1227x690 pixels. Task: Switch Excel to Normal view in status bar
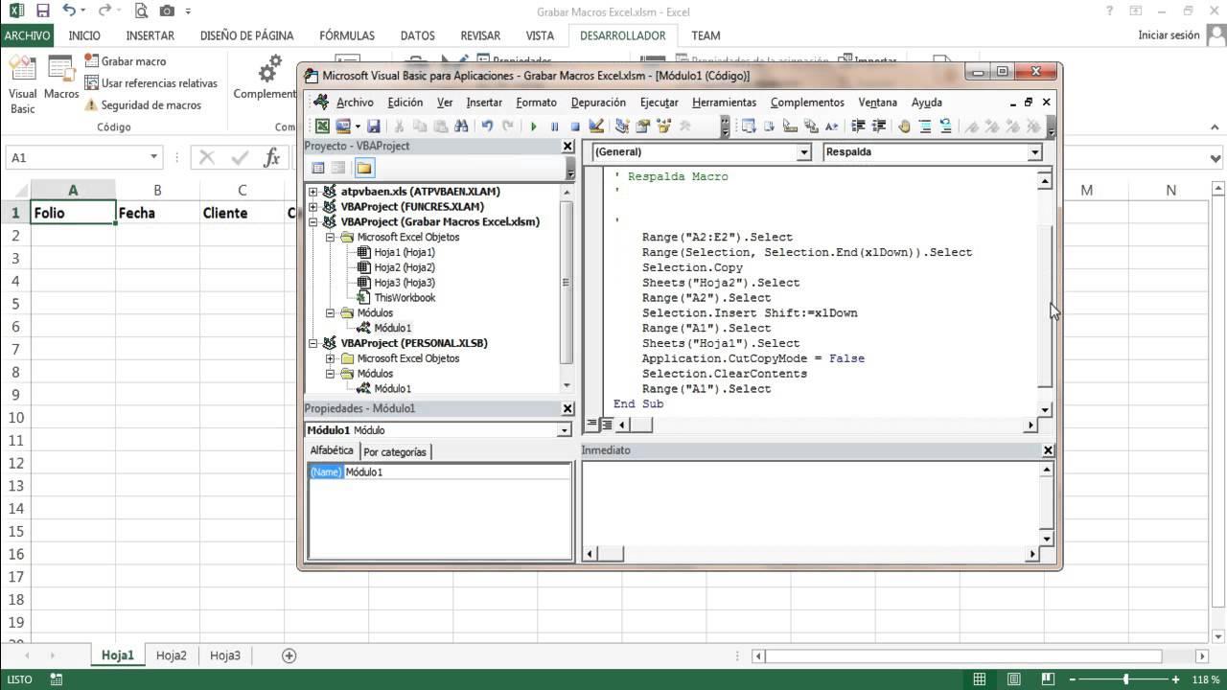click(x=979, y=679)
